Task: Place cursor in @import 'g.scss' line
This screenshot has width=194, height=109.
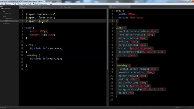Action: coord(38,21)
